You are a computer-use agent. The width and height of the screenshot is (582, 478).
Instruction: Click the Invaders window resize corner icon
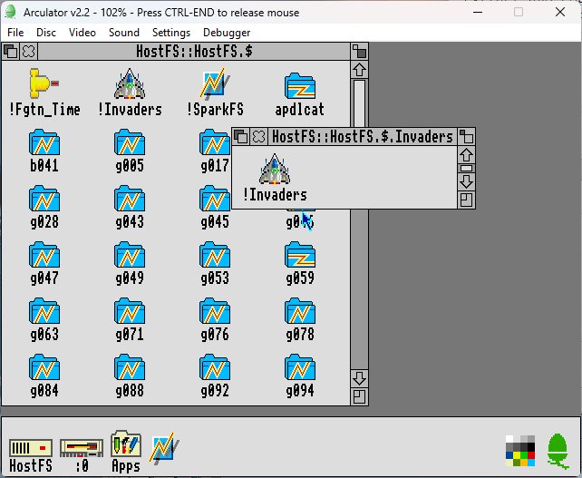(466, 200)
